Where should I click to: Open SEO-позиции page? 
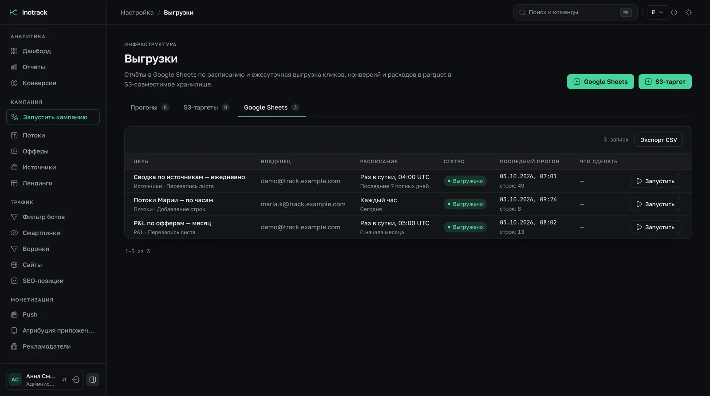tap(53, 281)
